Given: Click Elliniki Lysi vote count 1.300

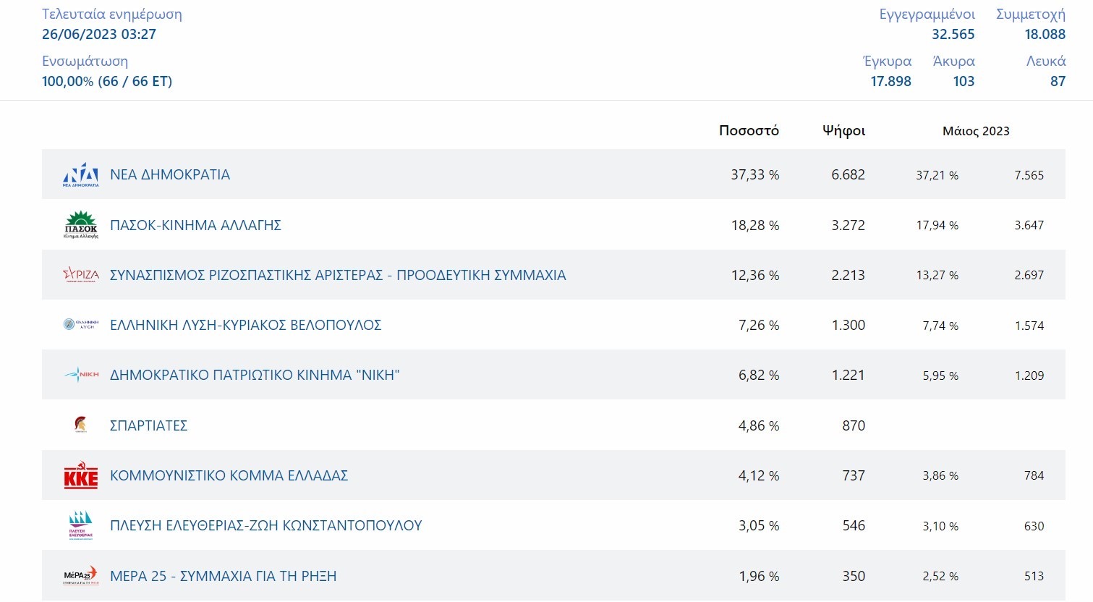Looking at the screenshot, I should [848, 325].
